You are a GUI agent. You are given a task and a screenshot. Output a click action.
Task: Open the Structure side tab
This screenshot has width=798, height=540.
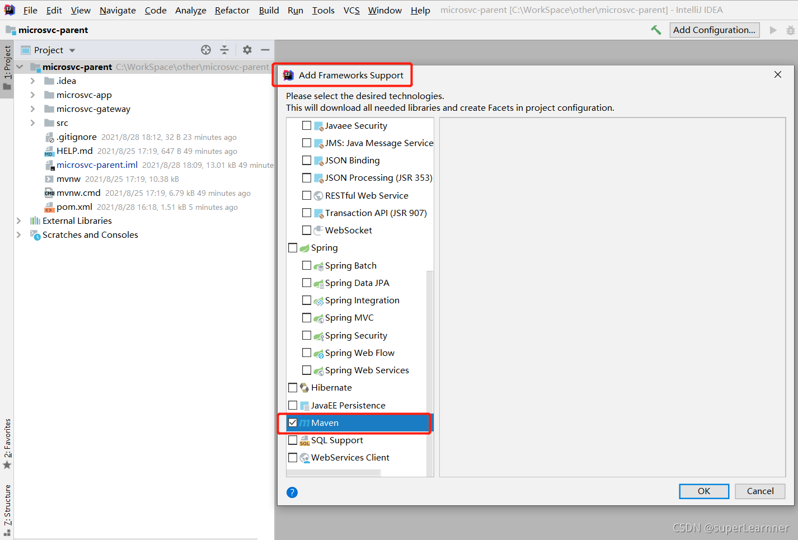click(x=7, y=510)
